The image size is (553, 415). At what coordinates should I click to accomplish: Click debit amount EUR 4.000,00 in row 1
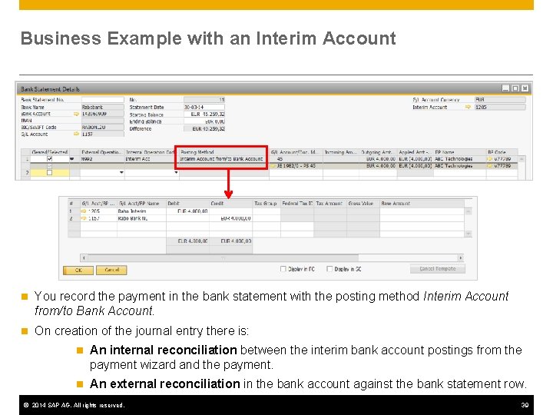point(187,211)
